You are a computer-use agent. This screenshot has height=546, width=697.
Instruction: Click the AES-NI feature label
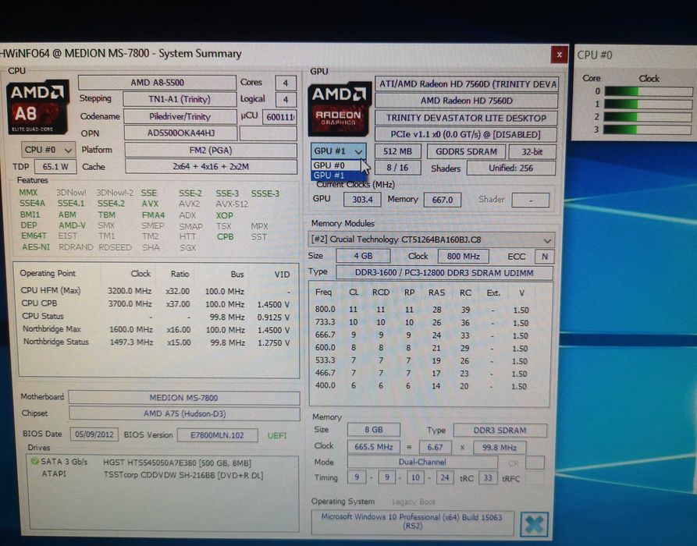36,246
